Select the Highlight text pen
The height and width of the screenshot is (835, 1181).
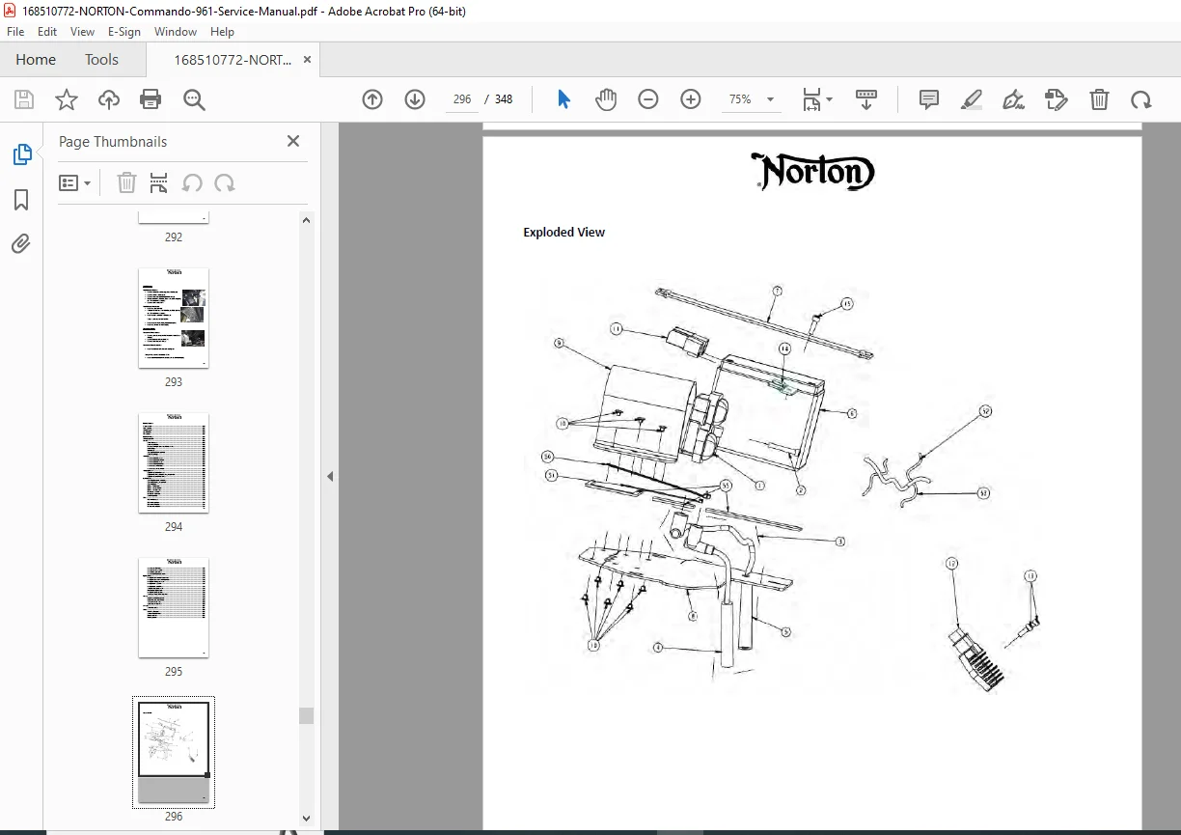point(972,99)
